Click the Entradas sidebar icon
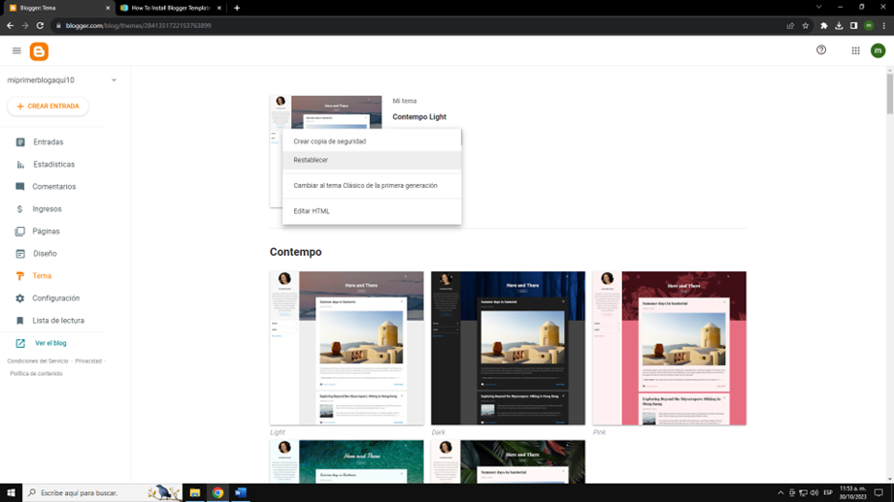The image size is (894, 502). pos(20,142)
